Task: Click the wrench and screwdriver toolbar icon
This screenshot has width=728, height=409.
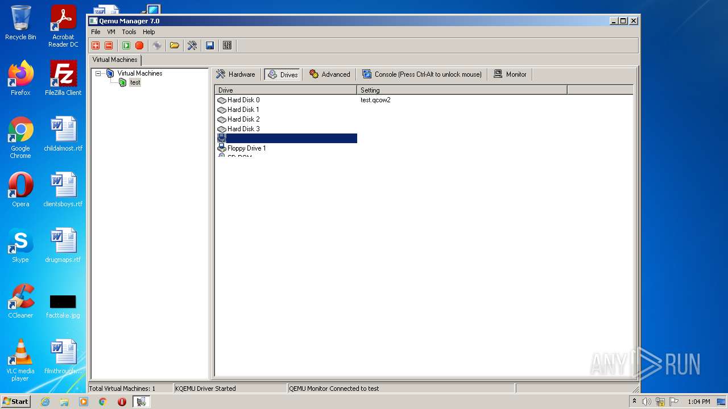Action: tap(192, 45)
